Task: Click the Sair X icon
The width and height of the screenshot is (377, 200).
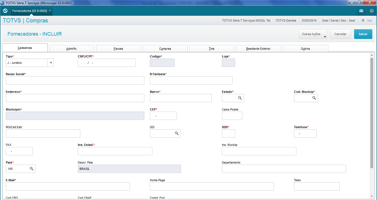Action: point(363,20)
